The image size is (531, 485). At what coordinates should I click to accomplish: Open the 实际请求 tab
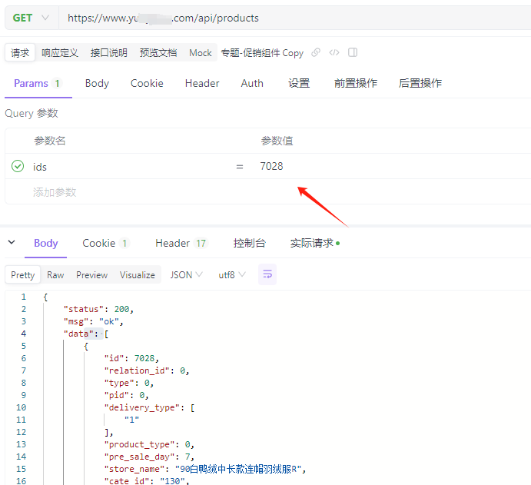[314, 243]
